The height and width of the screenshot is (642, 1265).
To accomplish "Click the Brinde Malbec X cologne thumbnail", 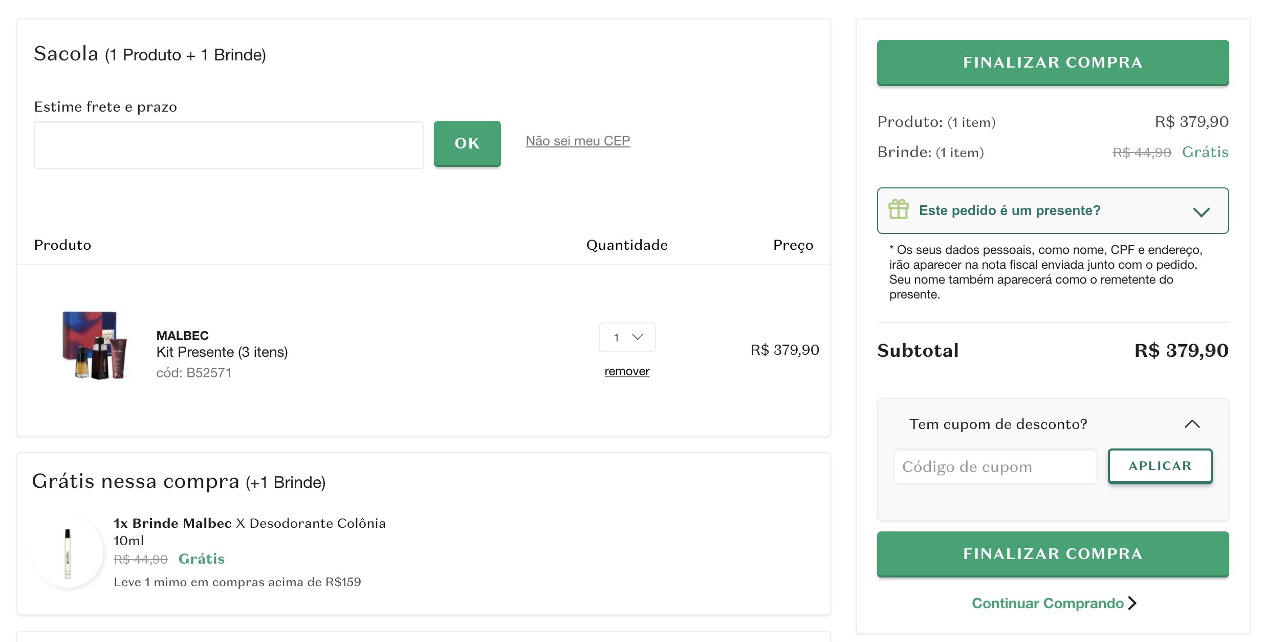I will pyautogui.click(x=68, y=553).
